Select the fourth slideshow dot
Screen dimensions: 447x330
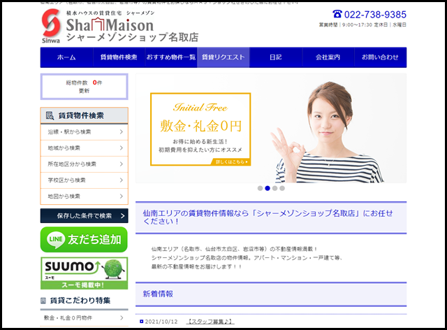tap(282, 188)
